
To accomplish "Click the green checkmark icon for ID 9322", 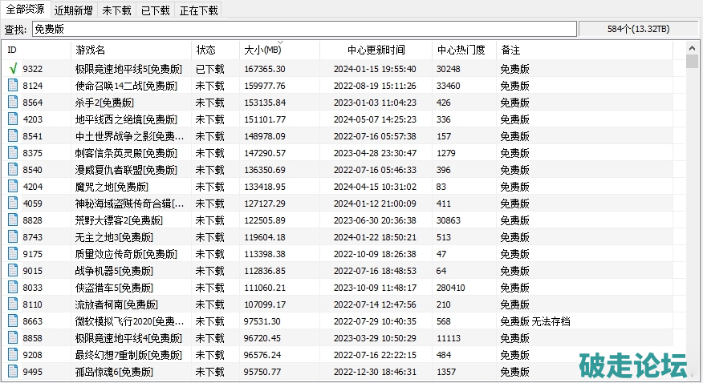I will click(x=13, y=69).
